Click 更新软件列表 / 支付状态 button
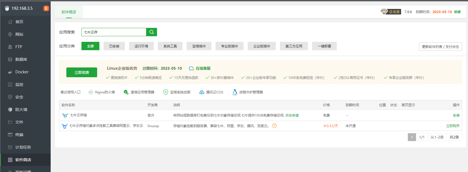 441,47
